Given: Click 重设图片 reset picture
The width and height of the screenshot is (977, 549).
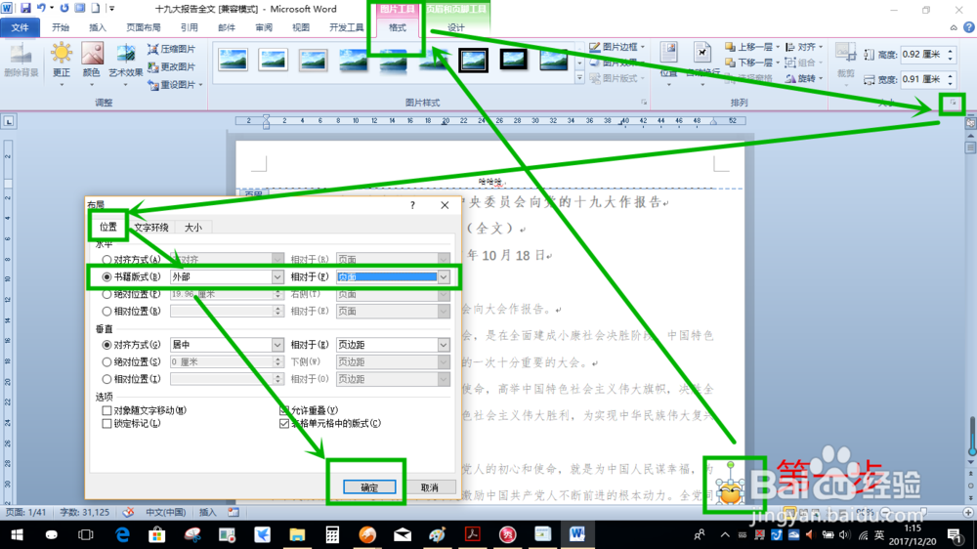Looking at the screenshot, I should pos(175,85).
